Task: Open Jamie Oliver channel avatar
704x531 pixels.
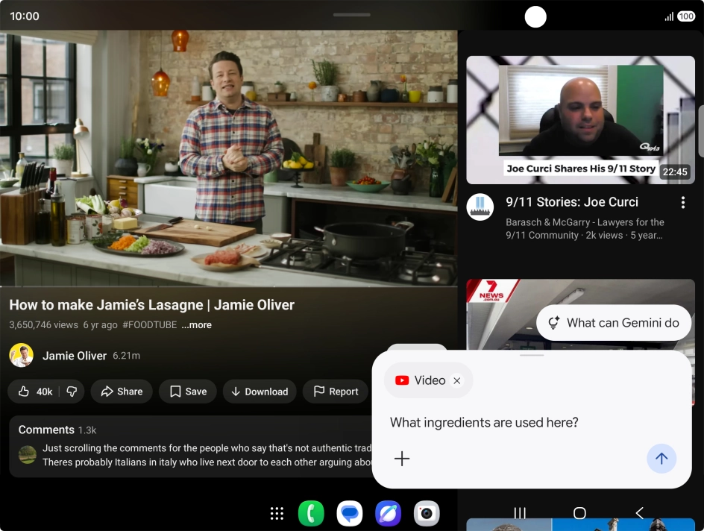Action: click(21, 355)
